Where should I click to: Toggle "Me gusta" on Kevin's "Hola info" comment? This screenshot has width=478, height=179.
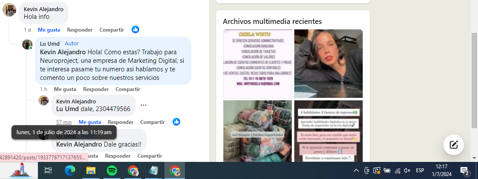(49, 30)
